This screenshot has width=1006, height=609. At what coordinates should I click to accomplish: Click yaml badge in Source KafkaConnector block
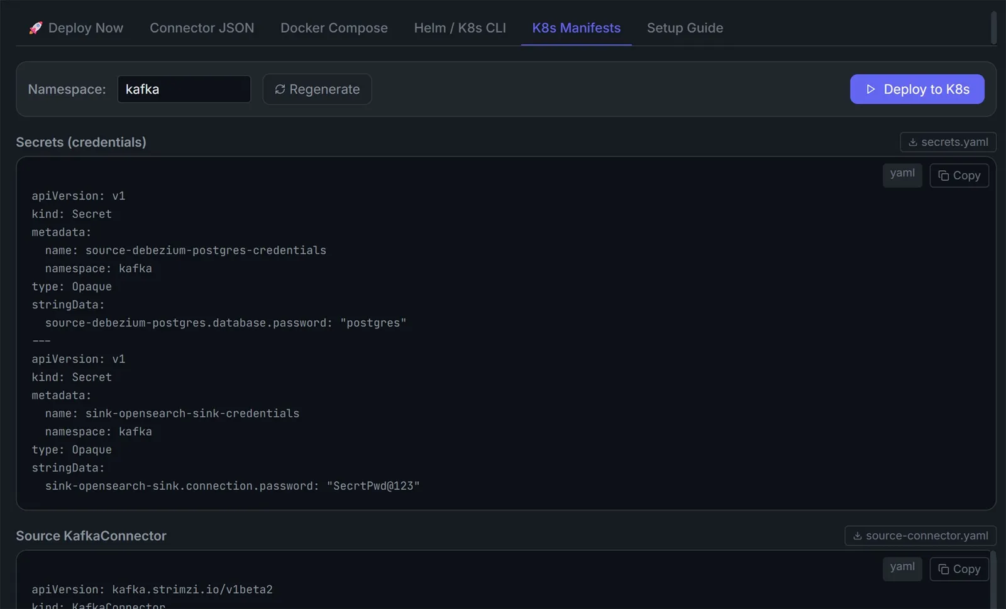pos(902,568)
